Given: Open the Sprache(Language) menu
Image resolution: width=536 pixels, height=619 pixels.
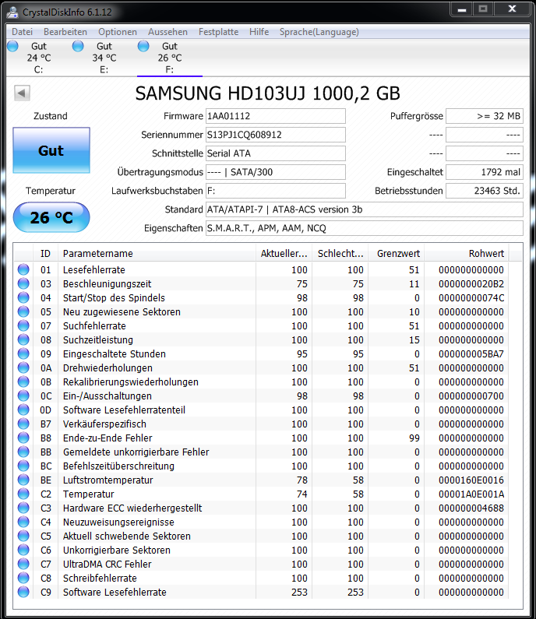Looking at the screenshot, I should click(319, 32).
